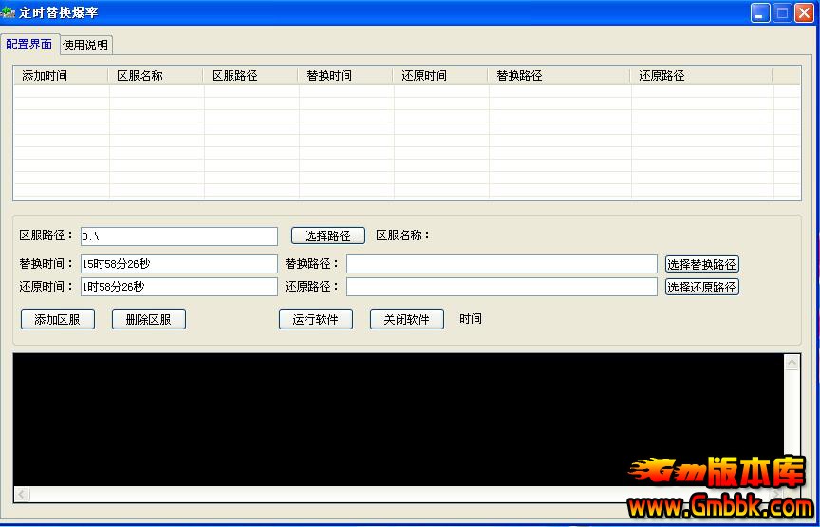Focus the 区服路径 field showing D:\

tap(178, 236)
